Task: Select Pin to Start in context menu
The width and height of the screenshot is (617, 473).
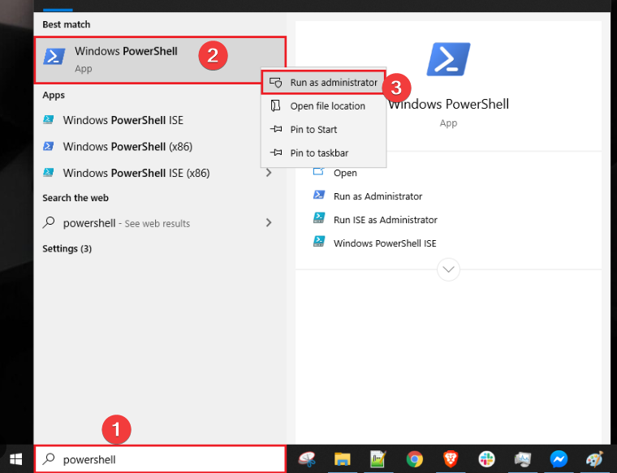Action: click(322, 129)
